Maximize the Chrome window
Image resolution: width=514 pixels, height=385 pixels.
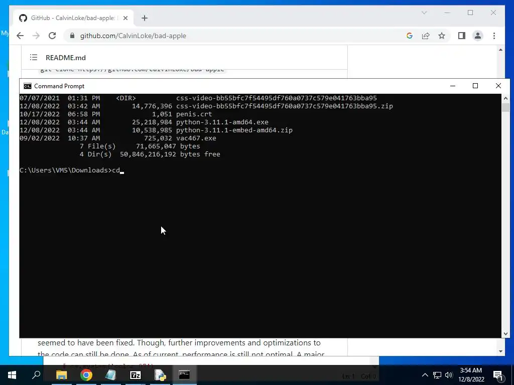(470, 13)
